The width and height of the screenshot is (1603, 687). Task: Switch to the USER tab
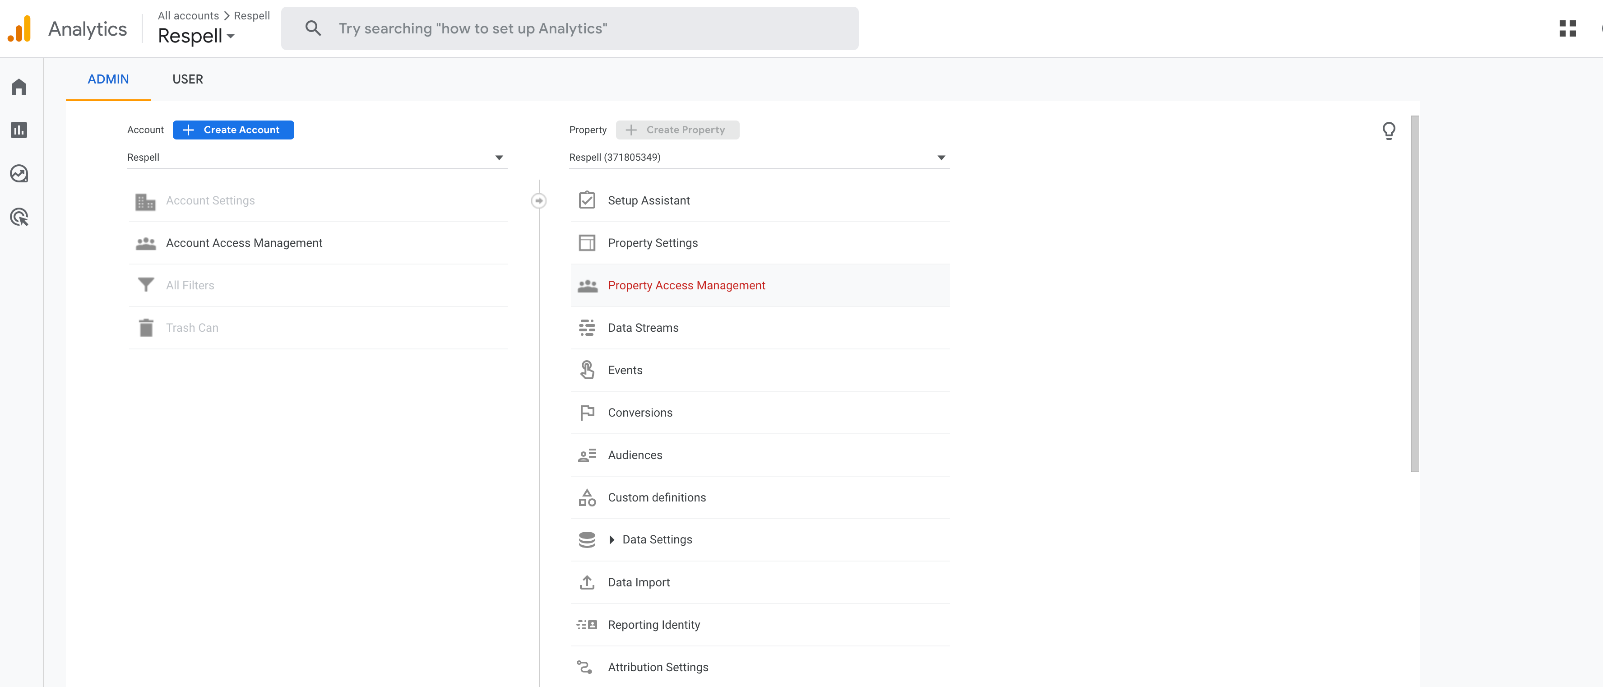pos(187,79)
